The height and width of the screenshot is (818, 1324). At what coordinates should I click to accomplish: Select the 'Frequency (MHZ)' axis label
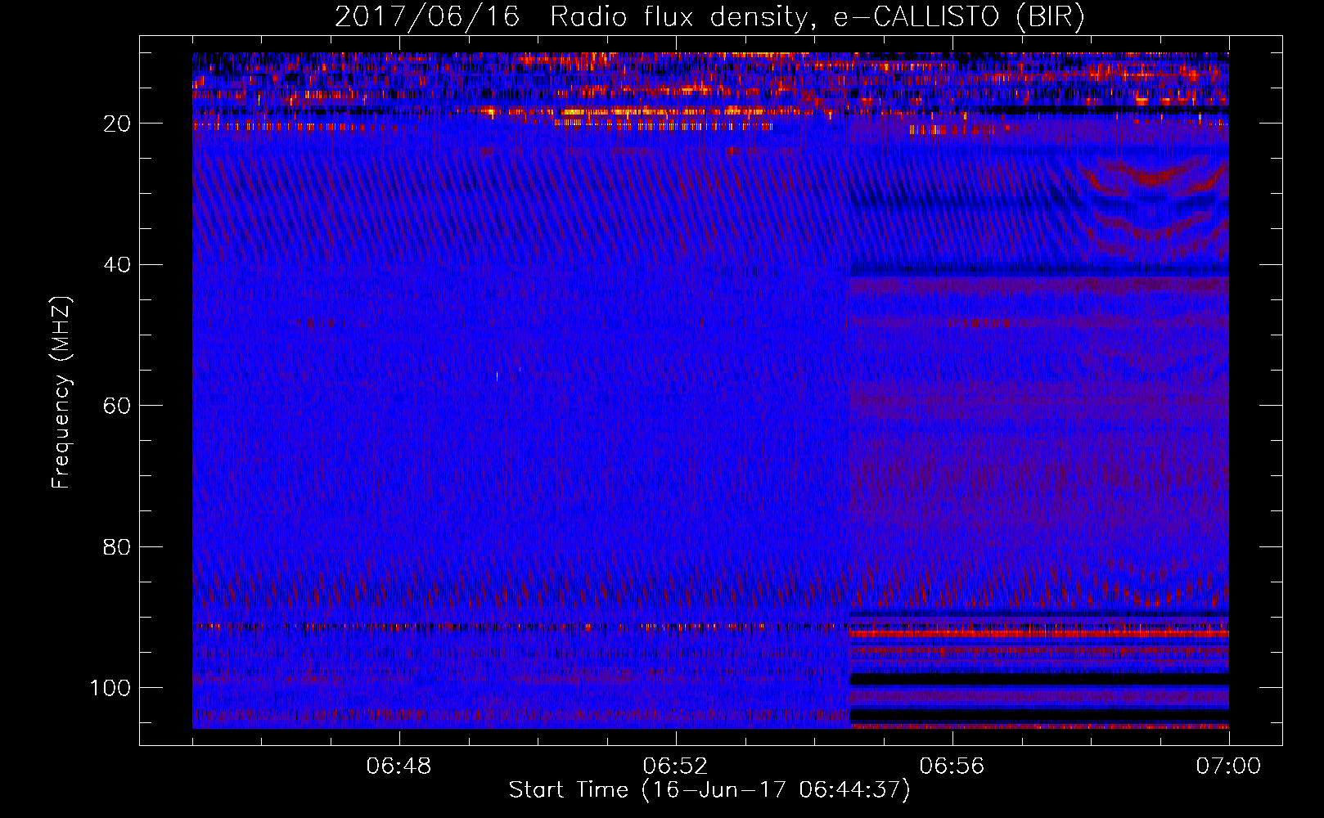coord(61,392)
